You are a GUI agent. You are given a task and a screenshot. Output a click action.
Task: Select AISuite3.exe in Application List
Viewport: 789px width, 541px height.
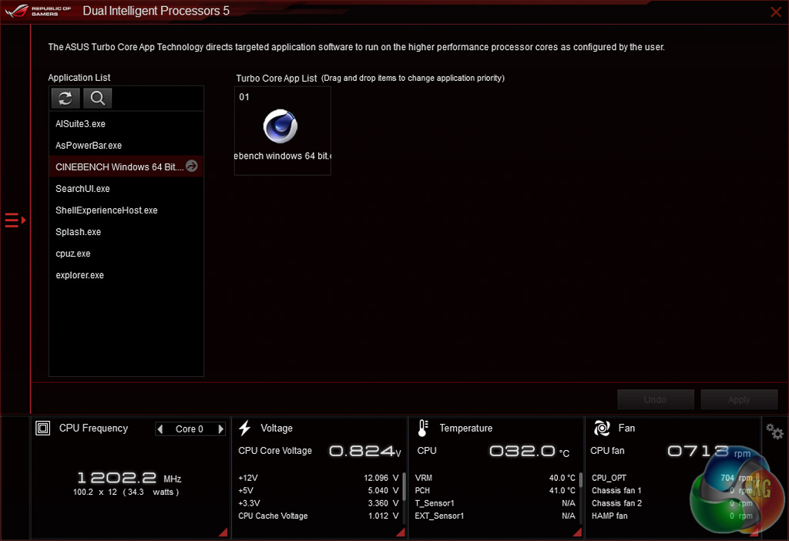[x=126, y=124]
